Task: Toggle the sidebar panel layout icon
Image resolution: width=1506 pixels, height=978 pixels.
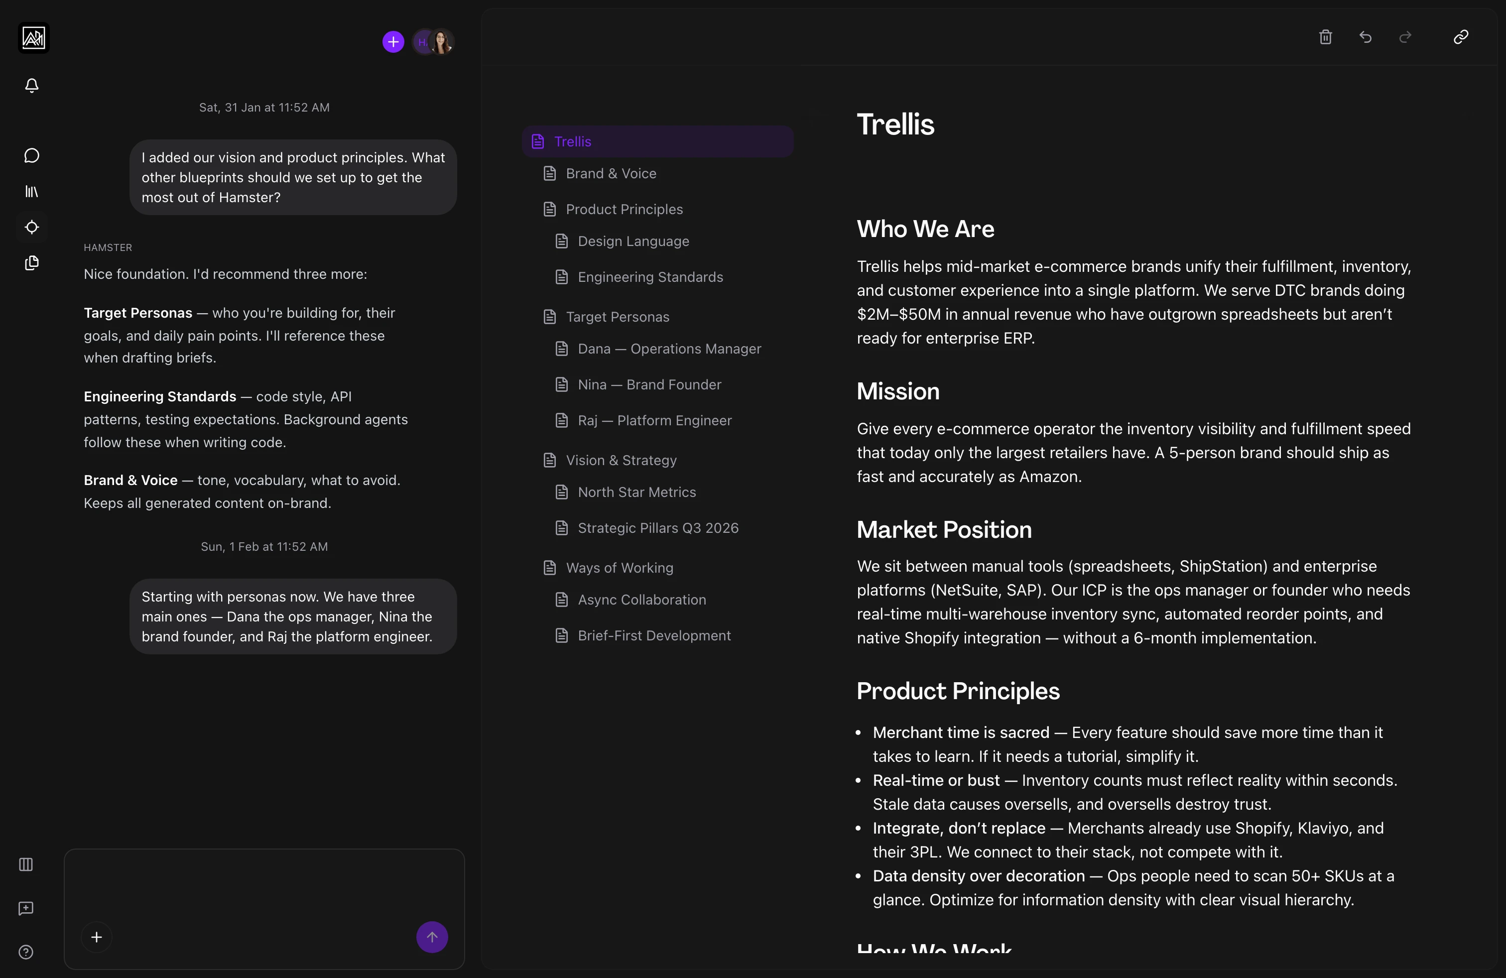Action: pos(26,864)
